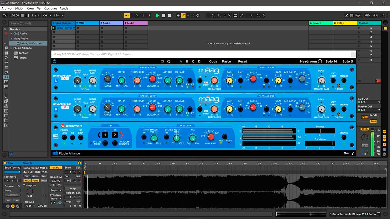This screenshot has width=390, height=219.
Task: Show Sounds category music note icon
Action: 6,48
